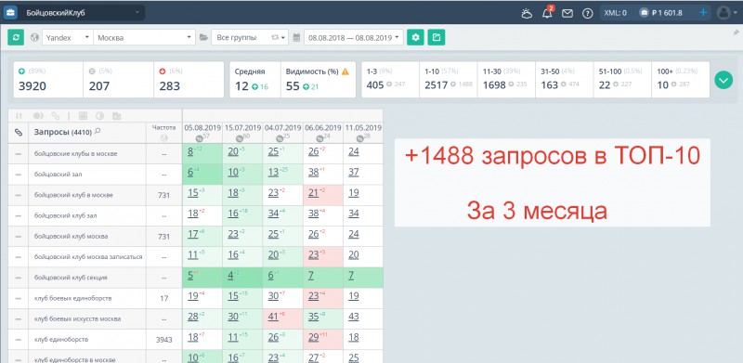This screenshot has height=363, width=743.
Task: Click the search icon next to Запросы
Action: click(x=98, y=131)
